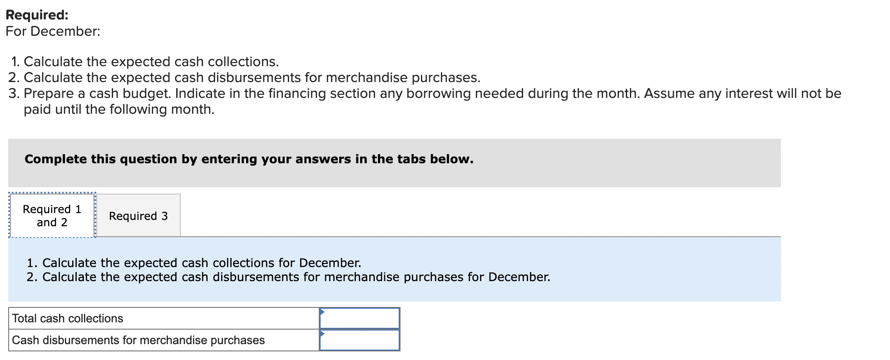Select the Total cash collections row label
Viewport: 890px width, 360px height.
click(67, 318)
